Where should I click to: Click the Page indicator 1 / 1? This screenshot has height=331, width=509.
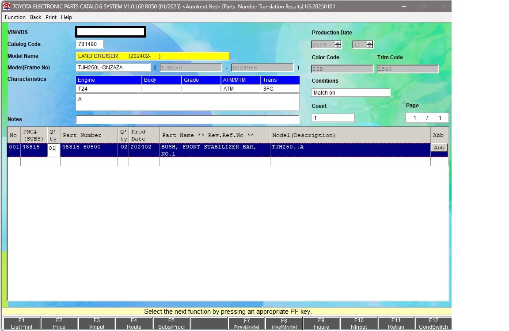pos(427,118)
